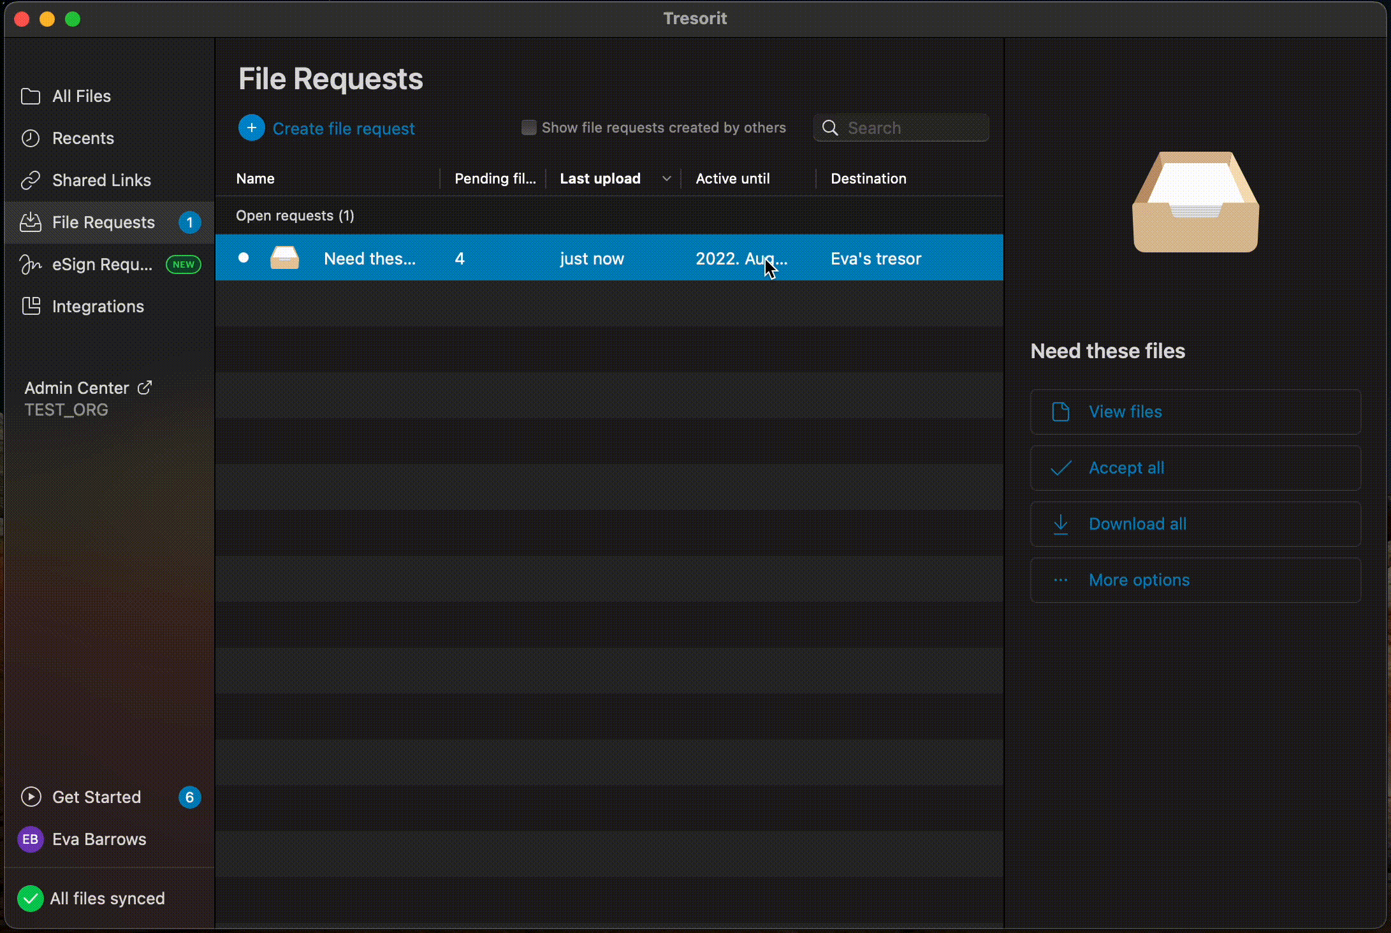This screenshot has height=933, width=1391.
Task: Click the Download all button
Action: [1195, 524]
